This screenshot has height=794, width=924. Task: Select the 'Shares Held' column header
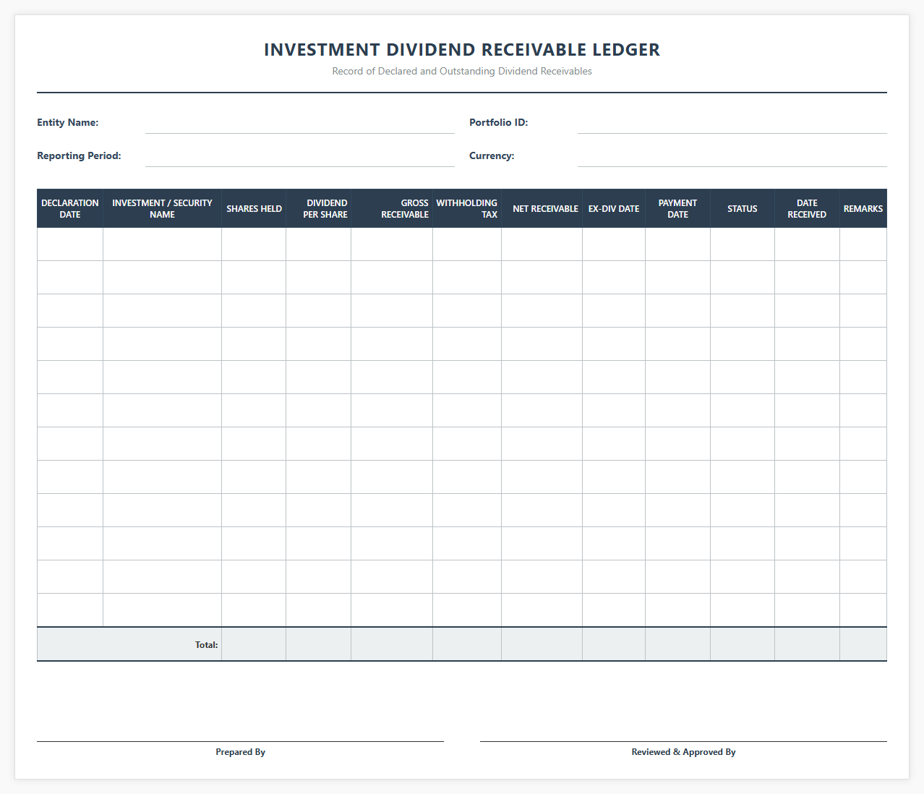tap(254, 208)
